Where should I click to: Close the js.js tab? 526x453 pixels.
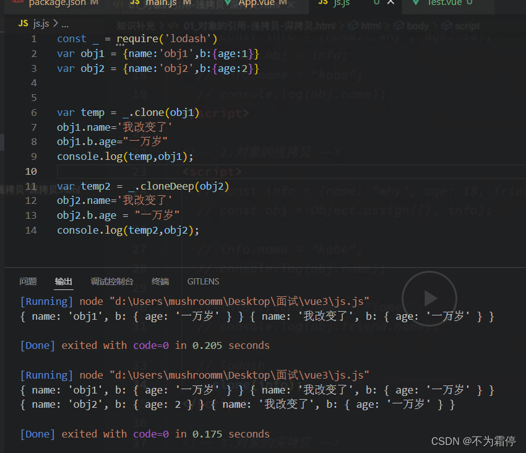coord(390,2)
